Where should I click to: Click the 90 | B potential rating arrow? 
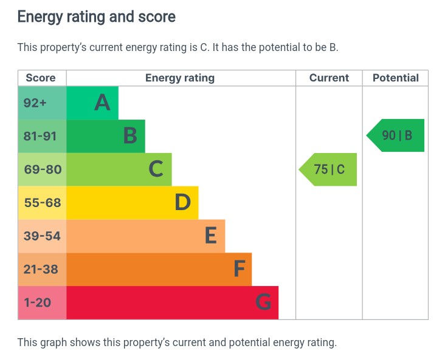tap(396, 135)
